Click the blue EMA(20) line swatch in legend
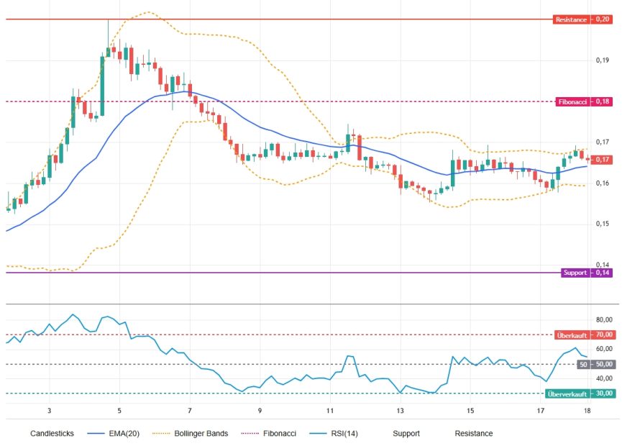 click(96, 434)
